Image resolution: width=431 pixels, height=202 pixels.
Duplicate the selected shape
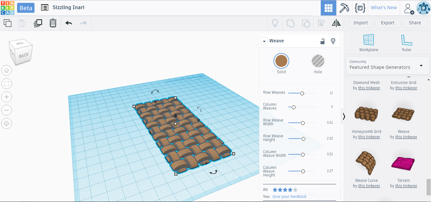(x=38, y=23)
